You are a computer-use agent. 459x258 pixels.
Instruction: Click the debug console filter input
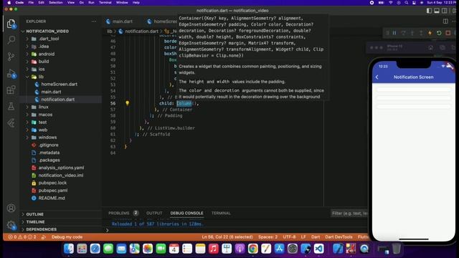coord(349,214)
